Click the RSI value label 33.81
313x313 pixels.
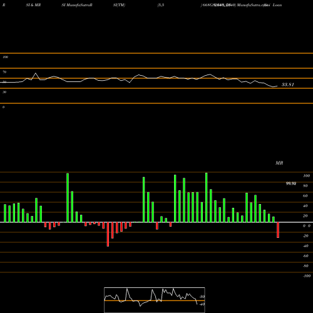(x=288, y=85)
